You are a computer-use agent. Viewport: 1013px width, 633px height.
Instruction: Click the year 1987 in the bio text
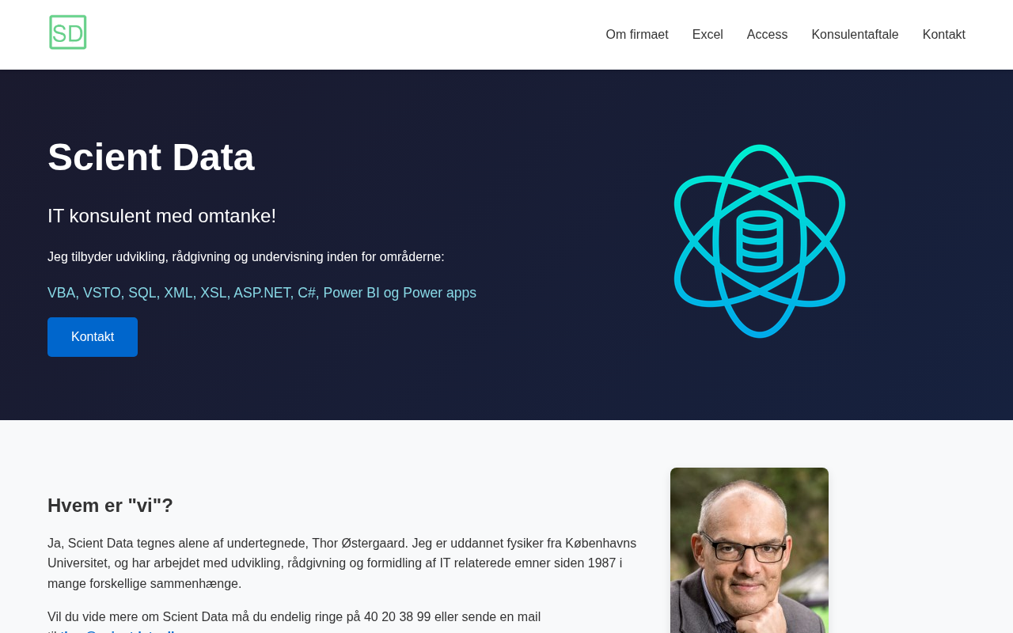coord(601,563)
